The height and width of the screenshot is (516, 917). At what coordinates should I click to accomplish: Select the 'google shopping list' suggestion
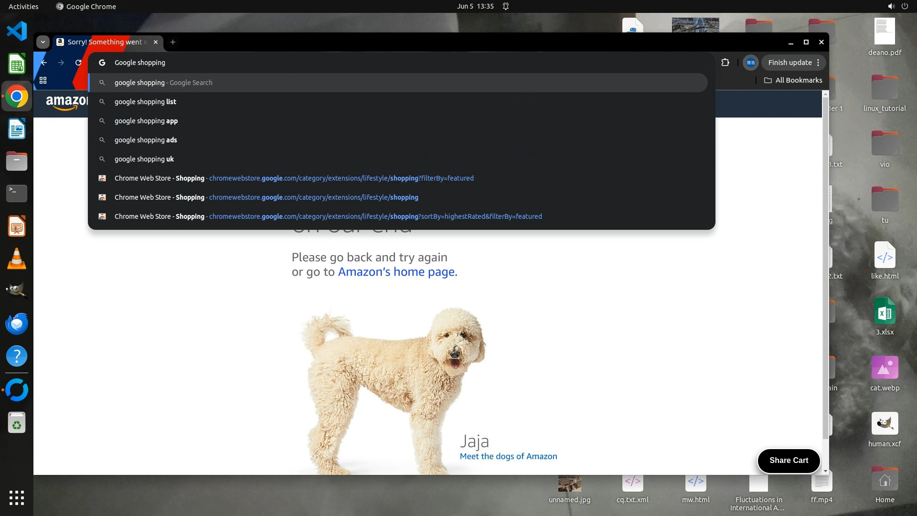[x=145, y=102]
